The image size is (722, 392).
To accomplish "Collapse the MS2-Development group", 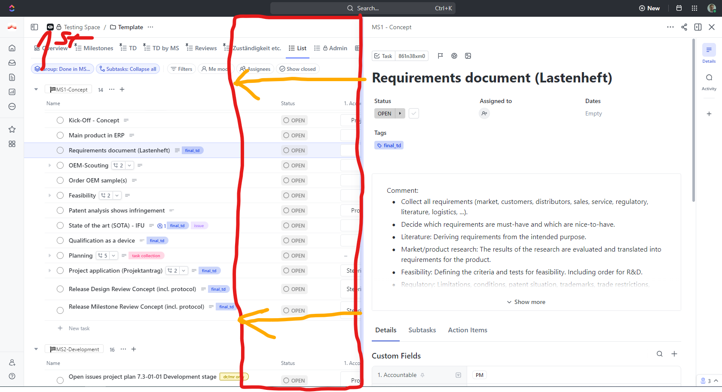I will click(36, 349).
